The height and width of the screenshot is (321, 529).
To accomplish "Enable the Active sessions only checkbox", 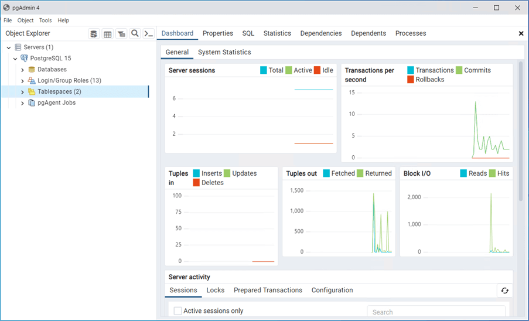I will point(178,311).
